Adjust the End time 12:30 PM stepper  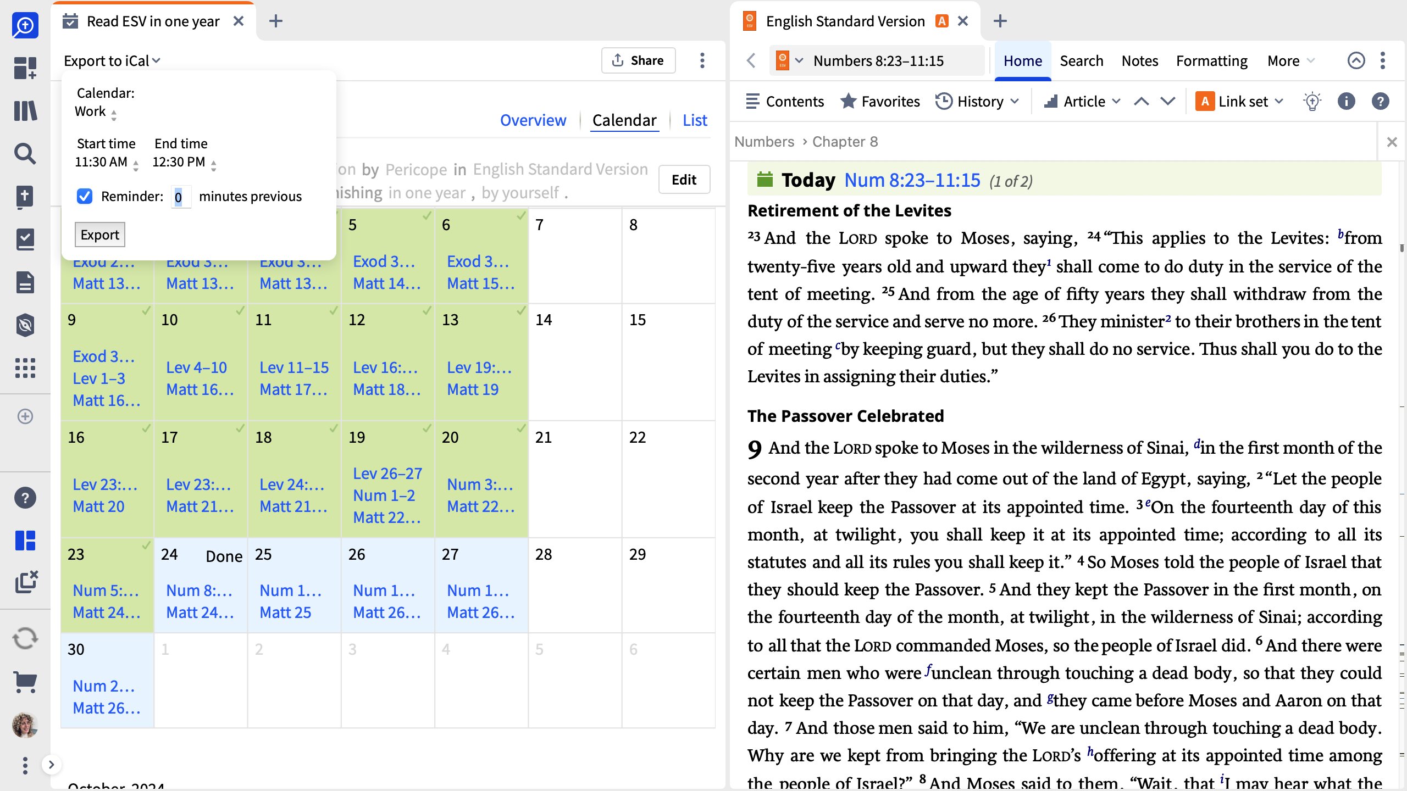click(x=185, y=163)
